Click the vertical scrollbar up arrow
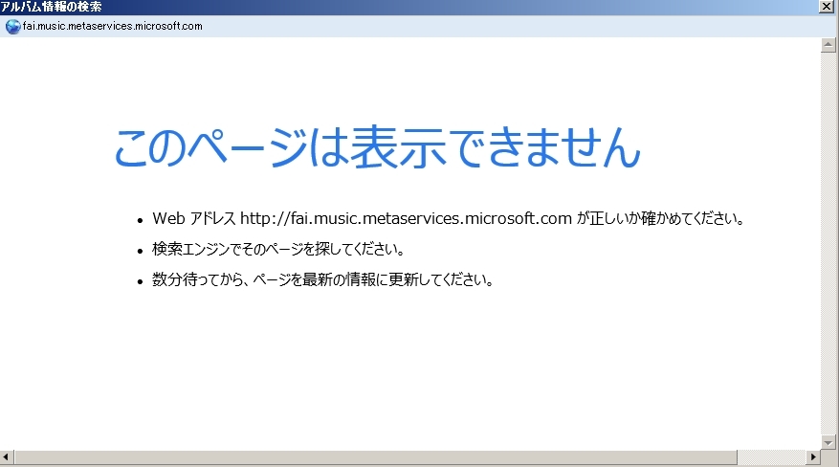This screenshot has width=839, height=467. tap(828, 45)
